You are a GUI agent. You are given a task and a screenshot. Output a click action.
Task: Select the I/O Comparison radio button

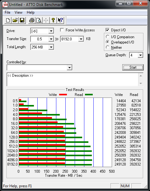(108, 37)
